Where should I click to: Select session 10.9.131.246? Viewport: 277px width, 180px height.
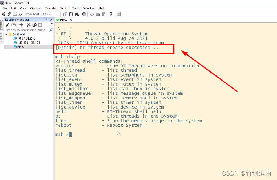[x=26, y=38]
